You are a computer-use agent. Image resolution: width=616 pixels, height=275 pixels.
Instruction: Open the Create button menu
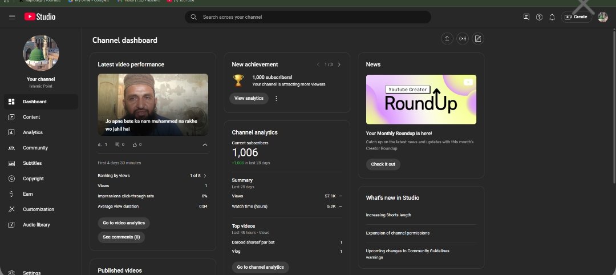(576, 17)
